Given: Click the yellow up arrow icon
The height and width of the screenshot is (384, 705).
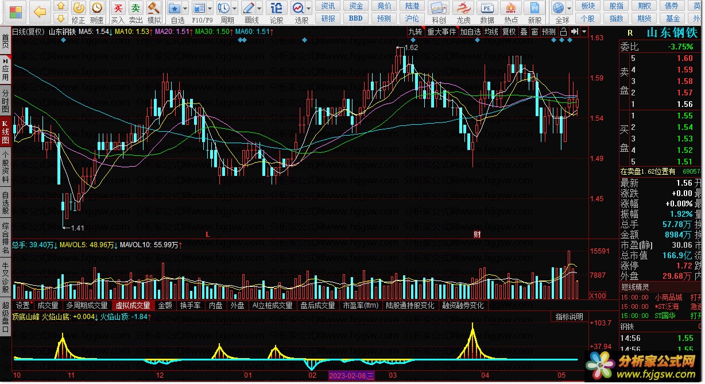Looking at the screenshot, I should pos(61,6).
